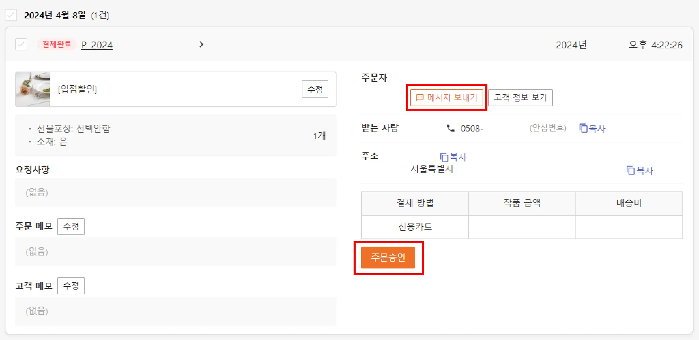Click the speech bubble icon in 메시지 보내기

pos(420,98)
